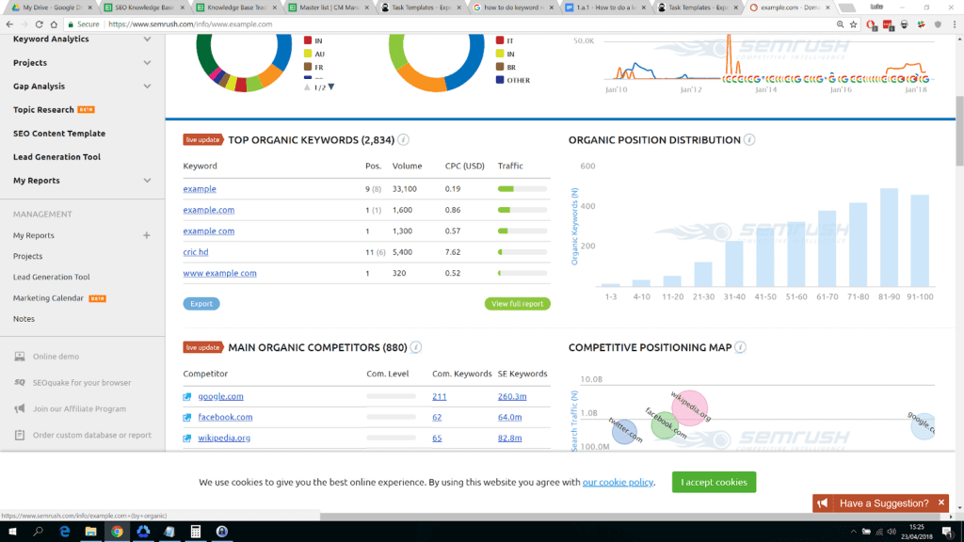Open the google.com competitor link
Image resolution: width=964 pixels, height=542 pixels.
[x=220, y=397]
